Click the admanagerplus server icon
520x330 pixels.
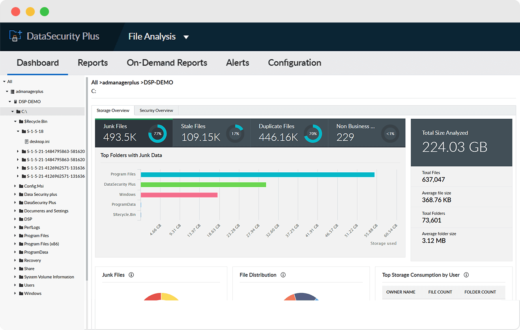[x=12, y=91]
